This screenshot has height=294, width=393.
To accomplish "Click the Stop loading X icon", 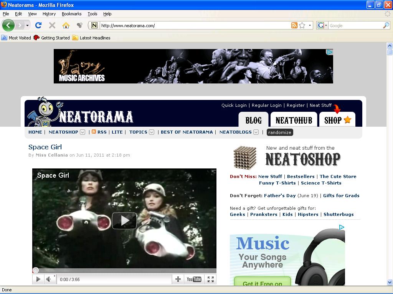I will coord(52,25).
